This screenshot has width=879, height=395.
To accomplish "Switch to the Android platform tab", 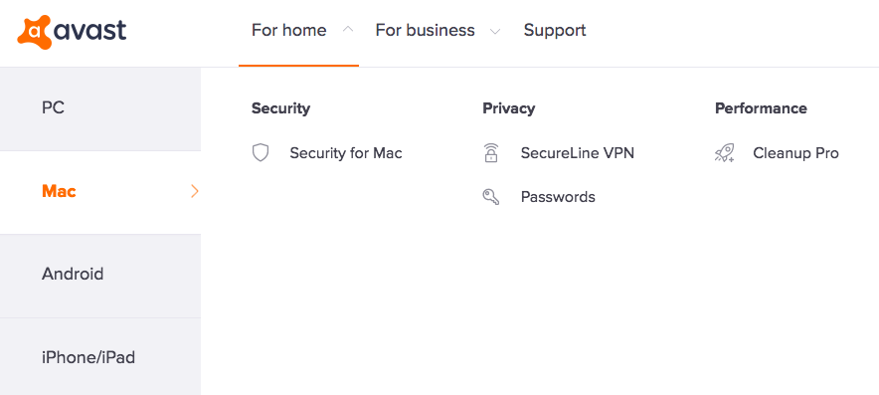I will tap(100, 276).
